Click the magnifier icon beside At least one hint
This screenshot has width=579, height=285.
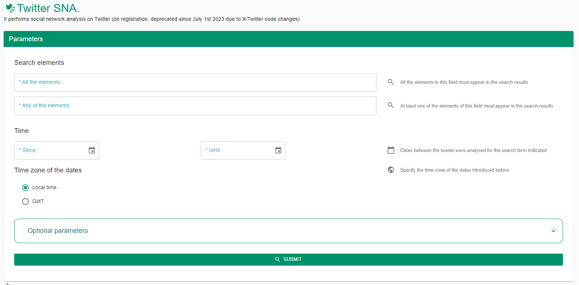(391, 105)
